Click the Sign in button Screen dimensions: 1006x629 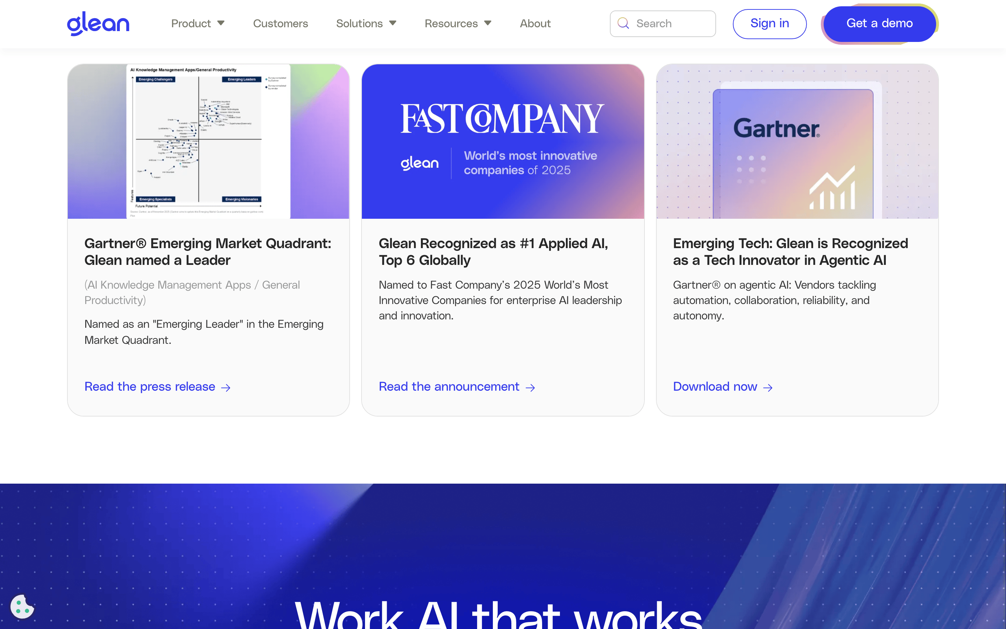tap(770, 24)
